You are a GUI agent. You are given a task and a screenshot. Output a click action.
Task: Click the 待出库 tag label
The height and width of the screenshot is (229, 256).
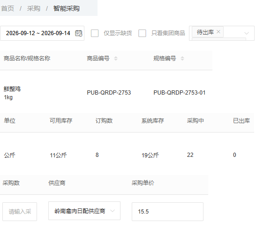[205, 32]
